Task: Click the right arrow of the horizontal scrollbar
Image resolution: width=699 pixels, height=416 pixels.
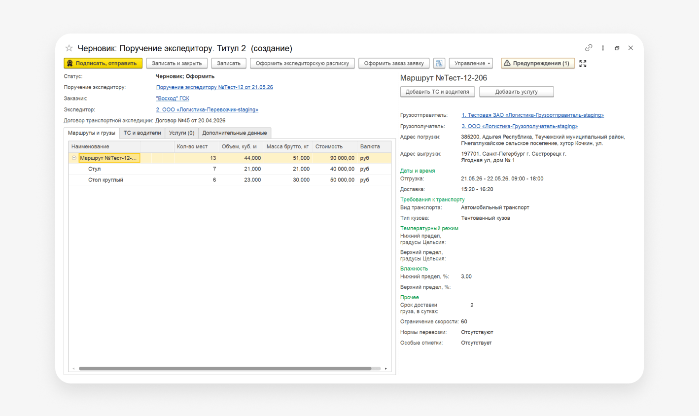Action: [x=385, y=369]
